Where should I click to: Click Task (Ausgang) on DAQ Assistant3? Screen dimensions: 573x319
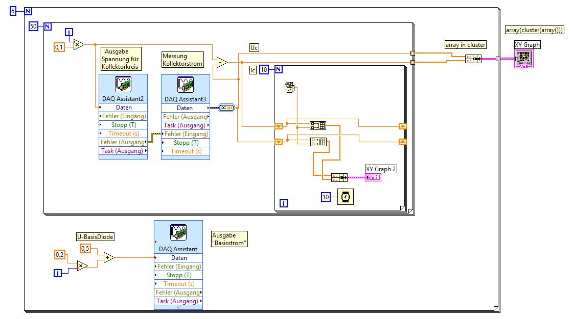[x=185, y=125]
